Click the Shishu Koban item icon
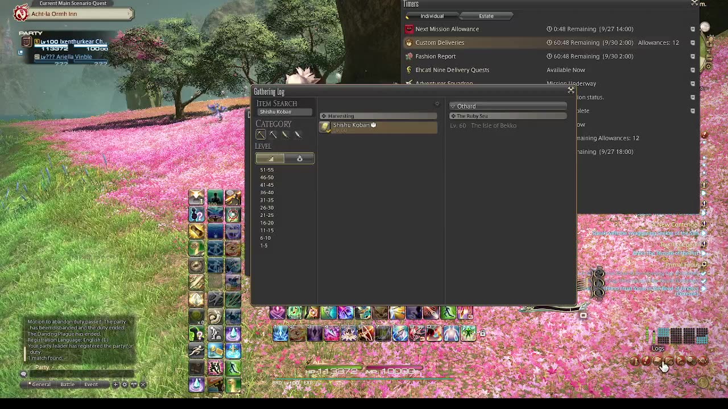This screenshot has height=409, width=728. (x=325, y=127)
